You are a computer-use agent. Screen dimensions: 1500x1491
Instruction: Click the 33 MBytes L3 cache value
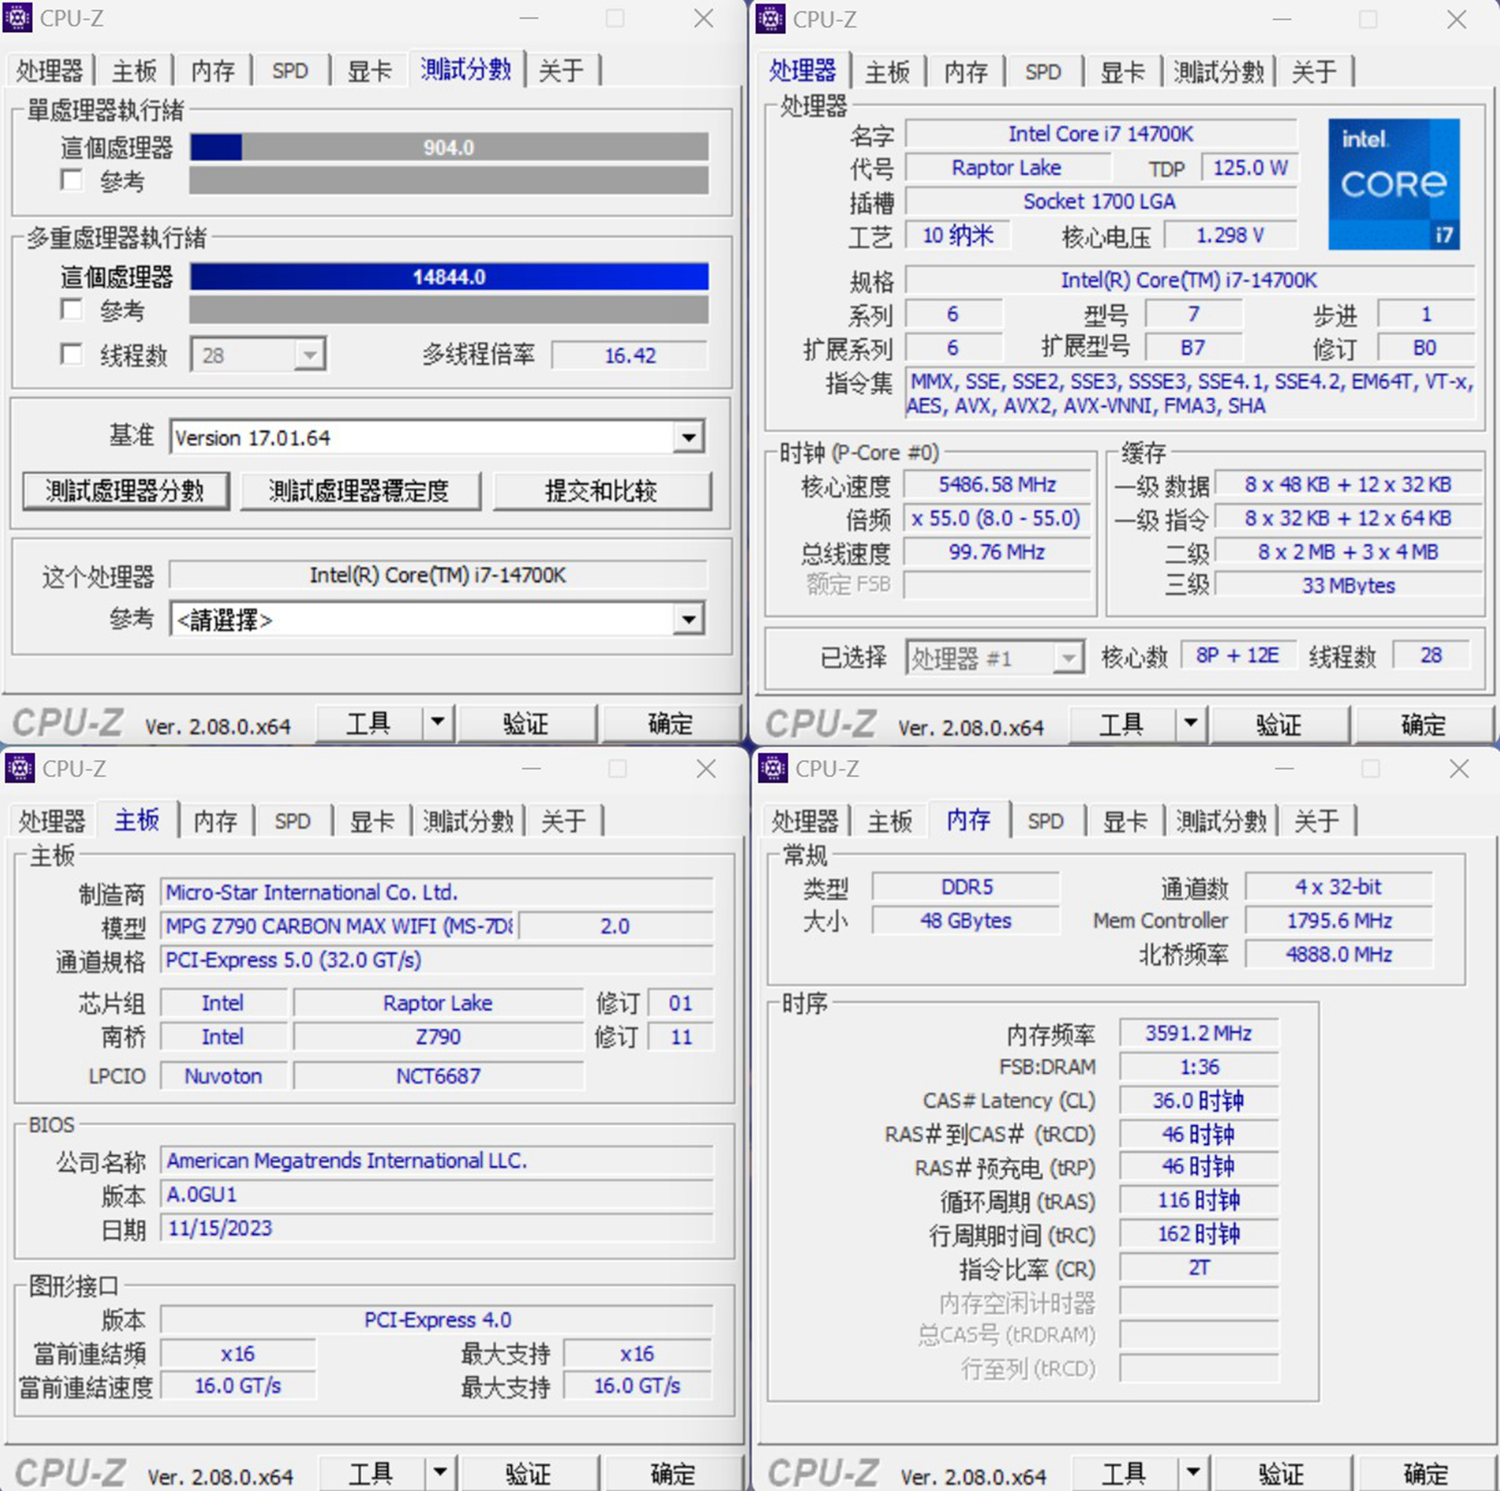click(1348, 586)
